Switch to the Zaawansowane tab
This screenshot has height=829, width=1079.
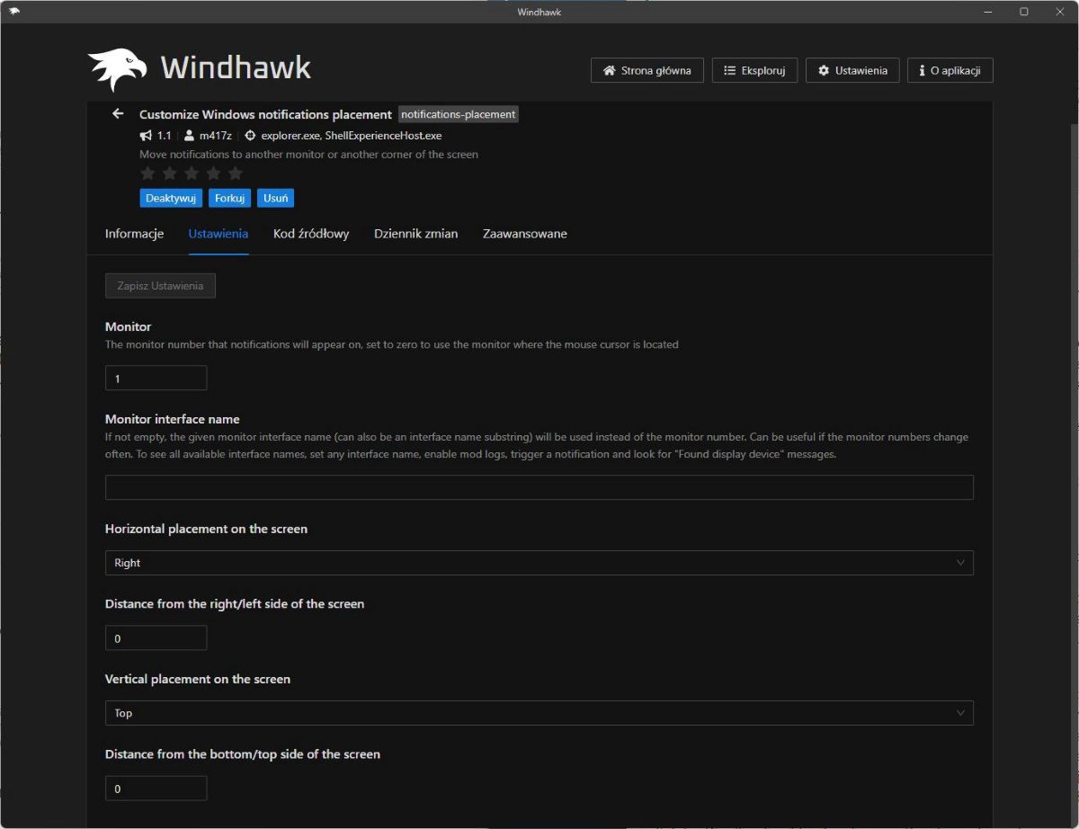point(525,234)
